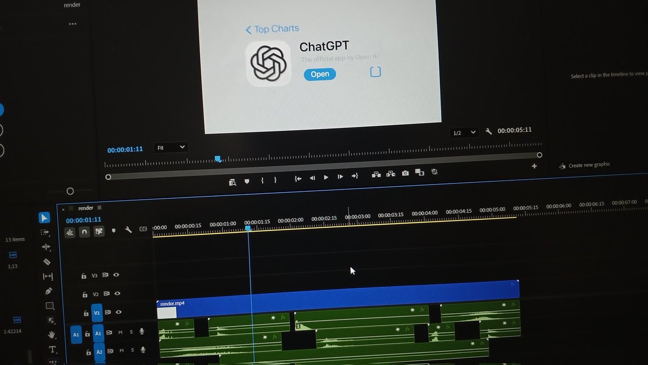This screenshot has width=648, height=365.
Task: Enable voice-over record on A1
Action: [142, 331]
